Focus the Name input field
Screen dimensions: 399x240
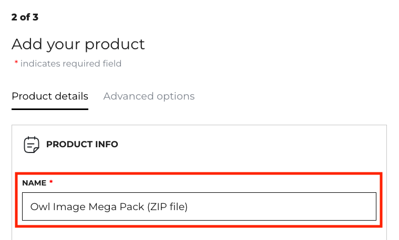199,206
